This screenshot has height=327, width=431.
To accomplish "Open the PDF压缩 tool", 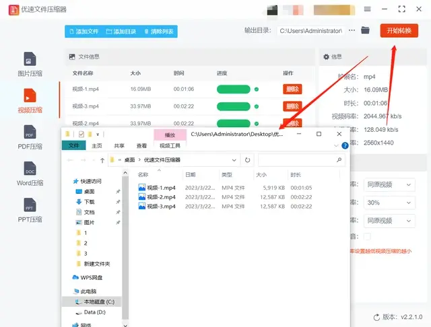I will click(x=30, y=137).
